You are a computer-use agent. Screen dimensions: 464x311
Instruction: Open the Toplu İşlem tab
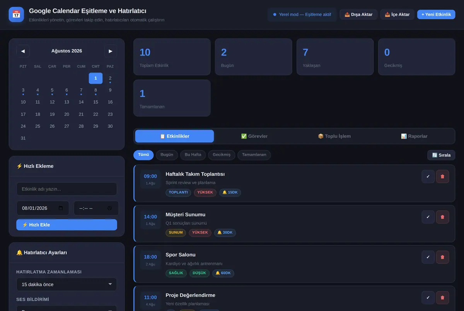(334, 136)
